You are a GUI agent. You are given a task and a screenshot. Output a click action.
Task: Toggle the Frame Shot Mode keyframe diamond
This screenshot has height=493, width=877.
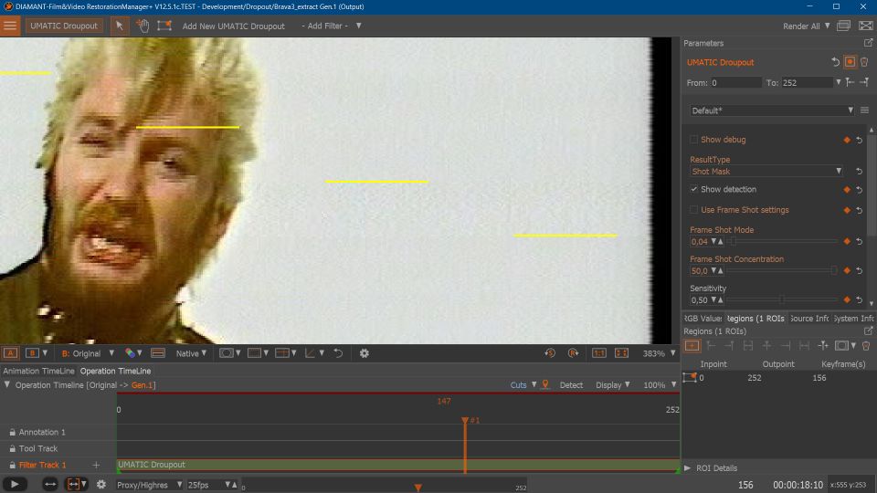(x=847, y=241)
